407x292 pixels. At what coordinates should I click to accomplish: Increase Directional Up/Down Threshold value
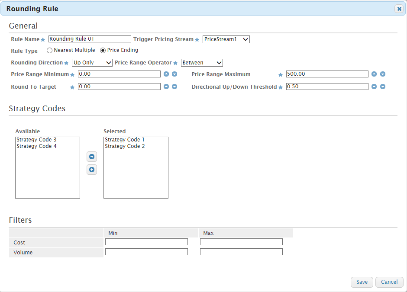374,87
